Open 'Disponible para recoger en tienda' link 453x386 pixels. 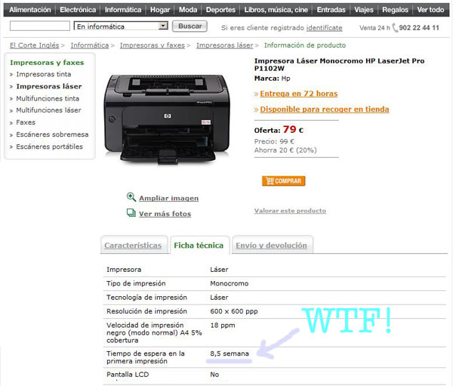[x=325, y=110]
